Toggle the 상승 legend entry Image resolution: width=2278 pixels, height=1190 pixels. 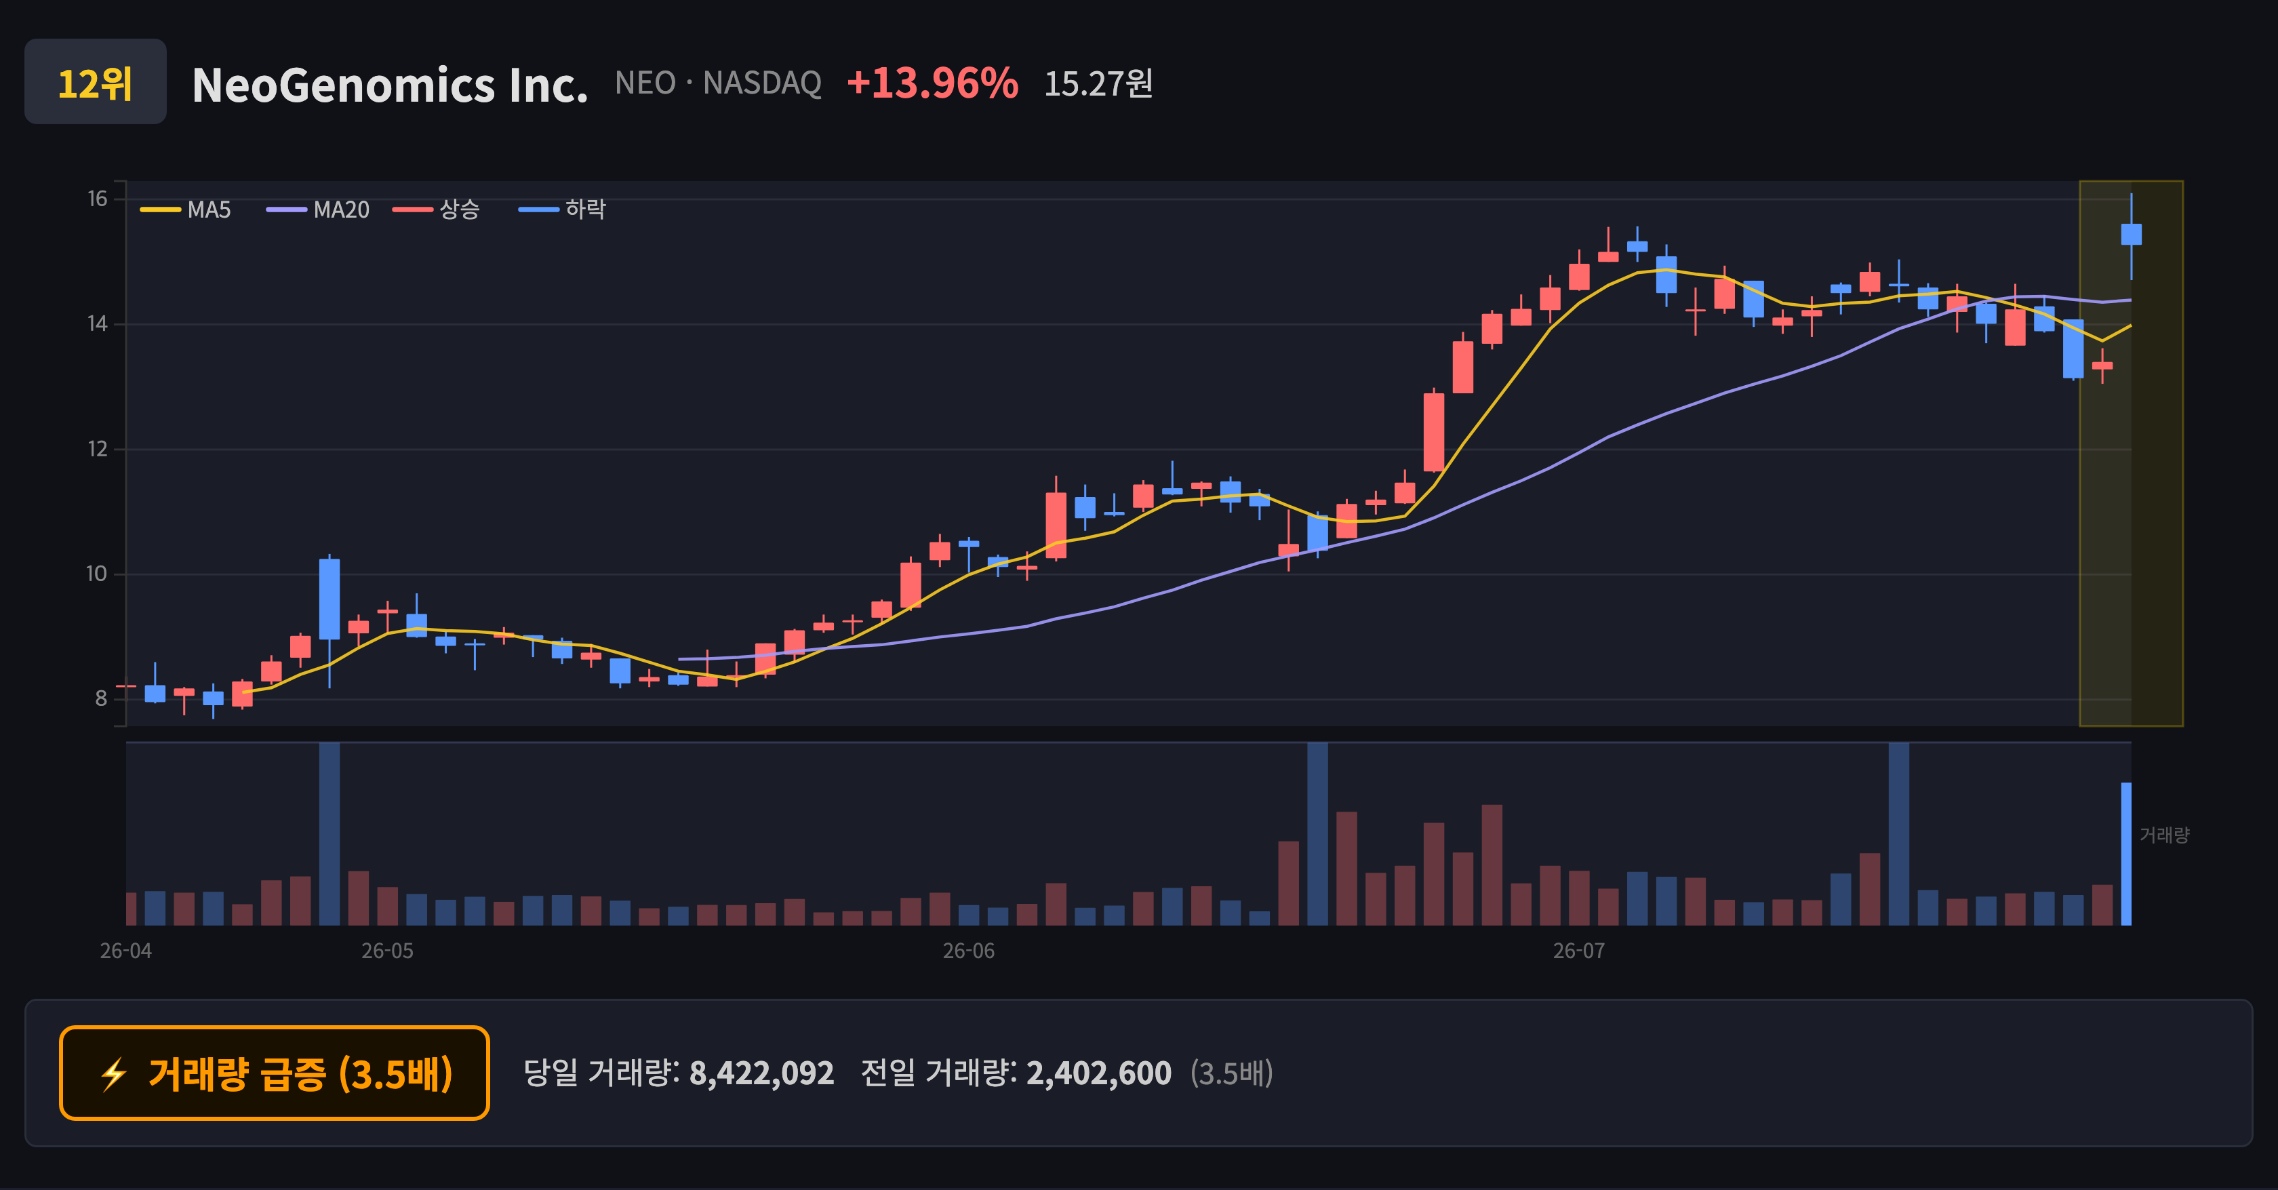click(437, 210)
